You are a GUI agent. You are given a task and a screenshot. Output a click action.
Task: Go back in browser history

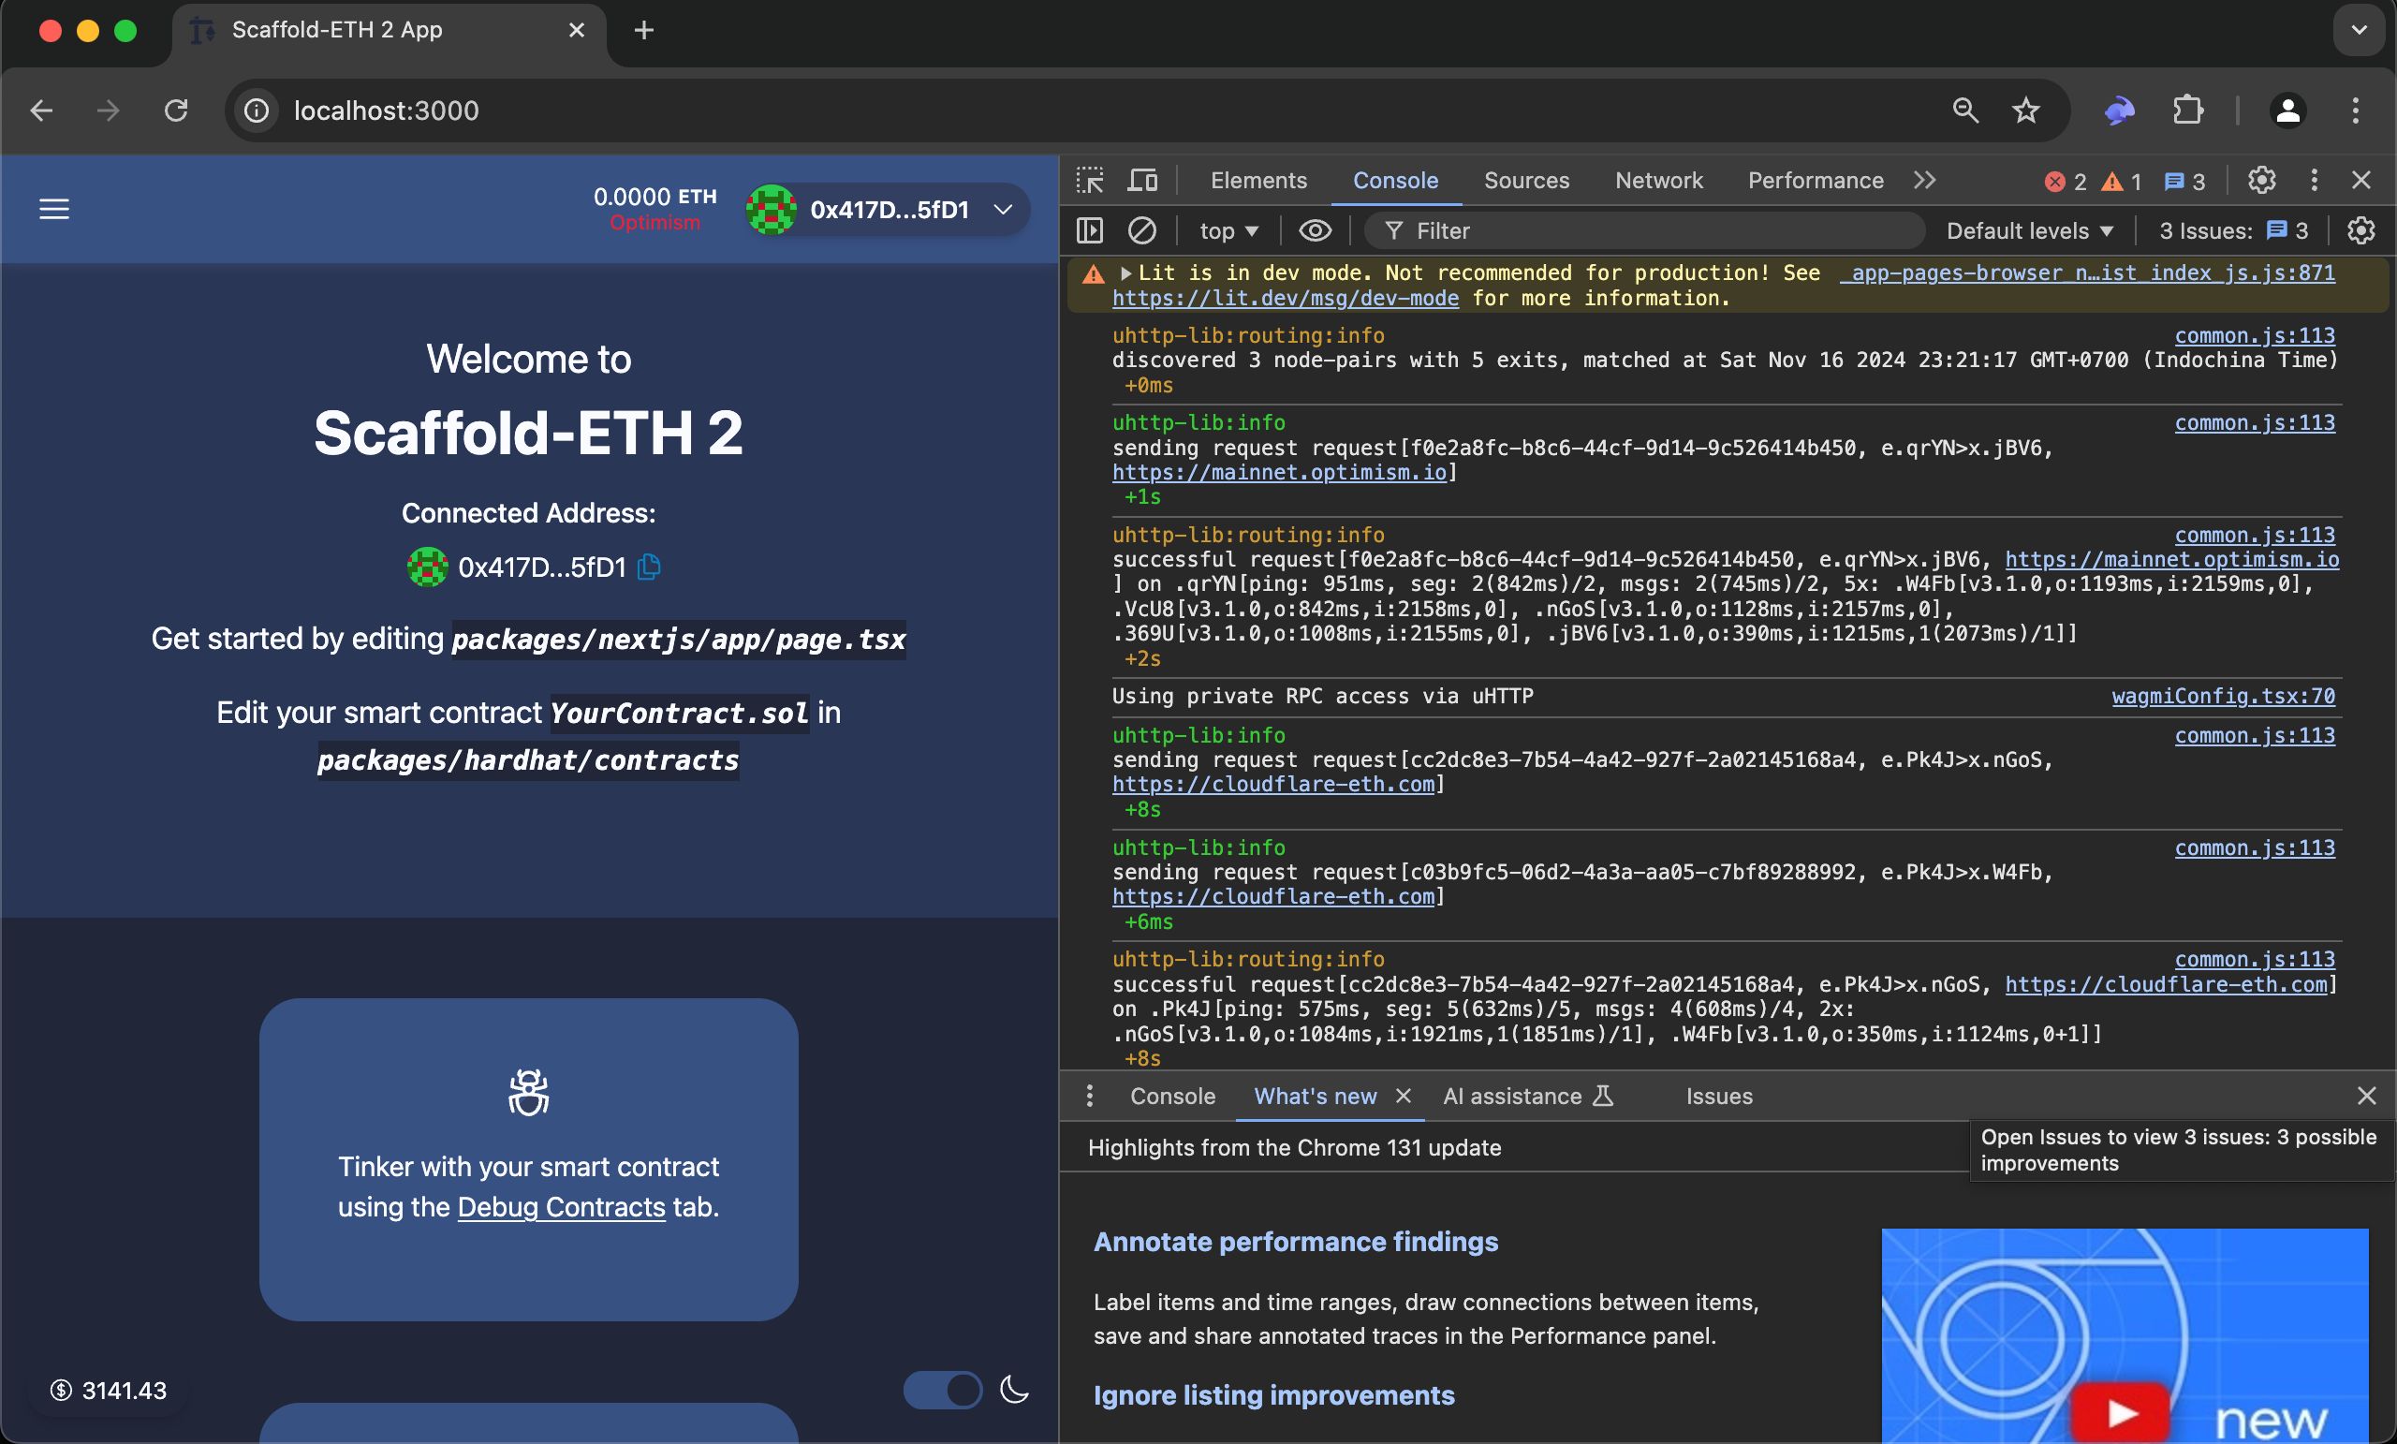[41, 110]
